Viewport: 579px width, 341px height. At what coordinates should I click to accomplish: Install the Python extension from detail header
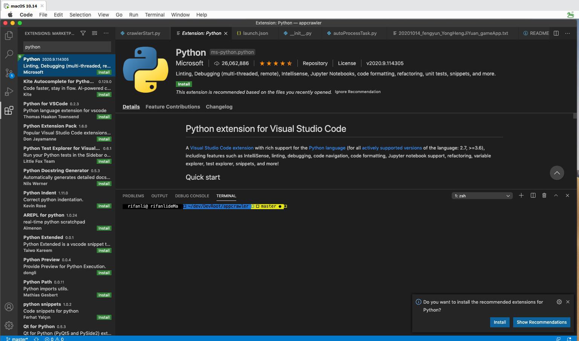click(184, 84)
